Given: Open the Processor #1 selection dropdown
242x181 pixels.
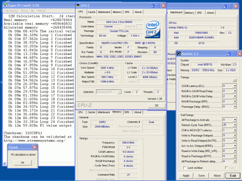Looking at the screenshot, I should tap(119, 92).
